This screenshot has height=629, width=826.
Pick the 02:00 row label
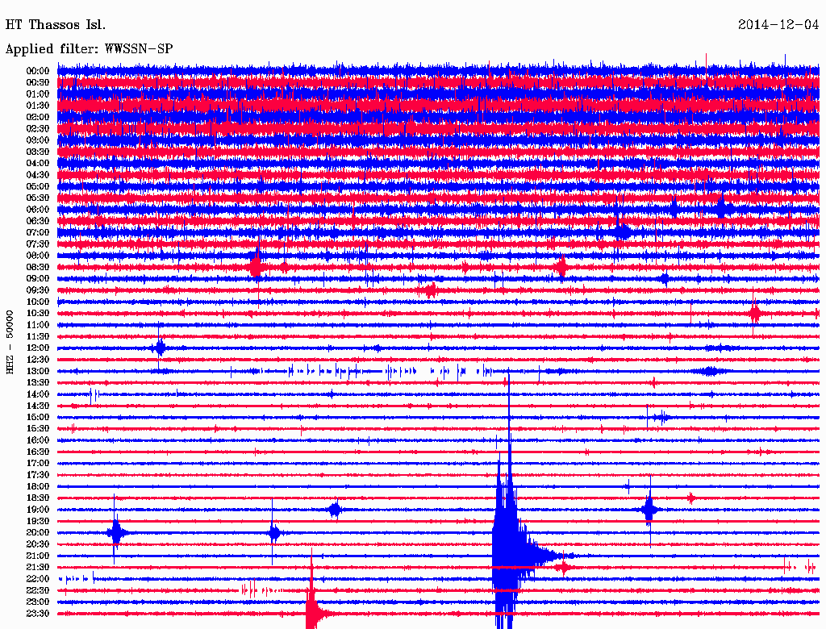[38, 117]
